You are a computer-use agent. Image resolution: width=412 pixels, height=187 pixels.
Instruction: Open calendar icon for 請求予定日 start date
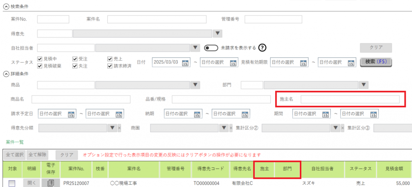71,114
